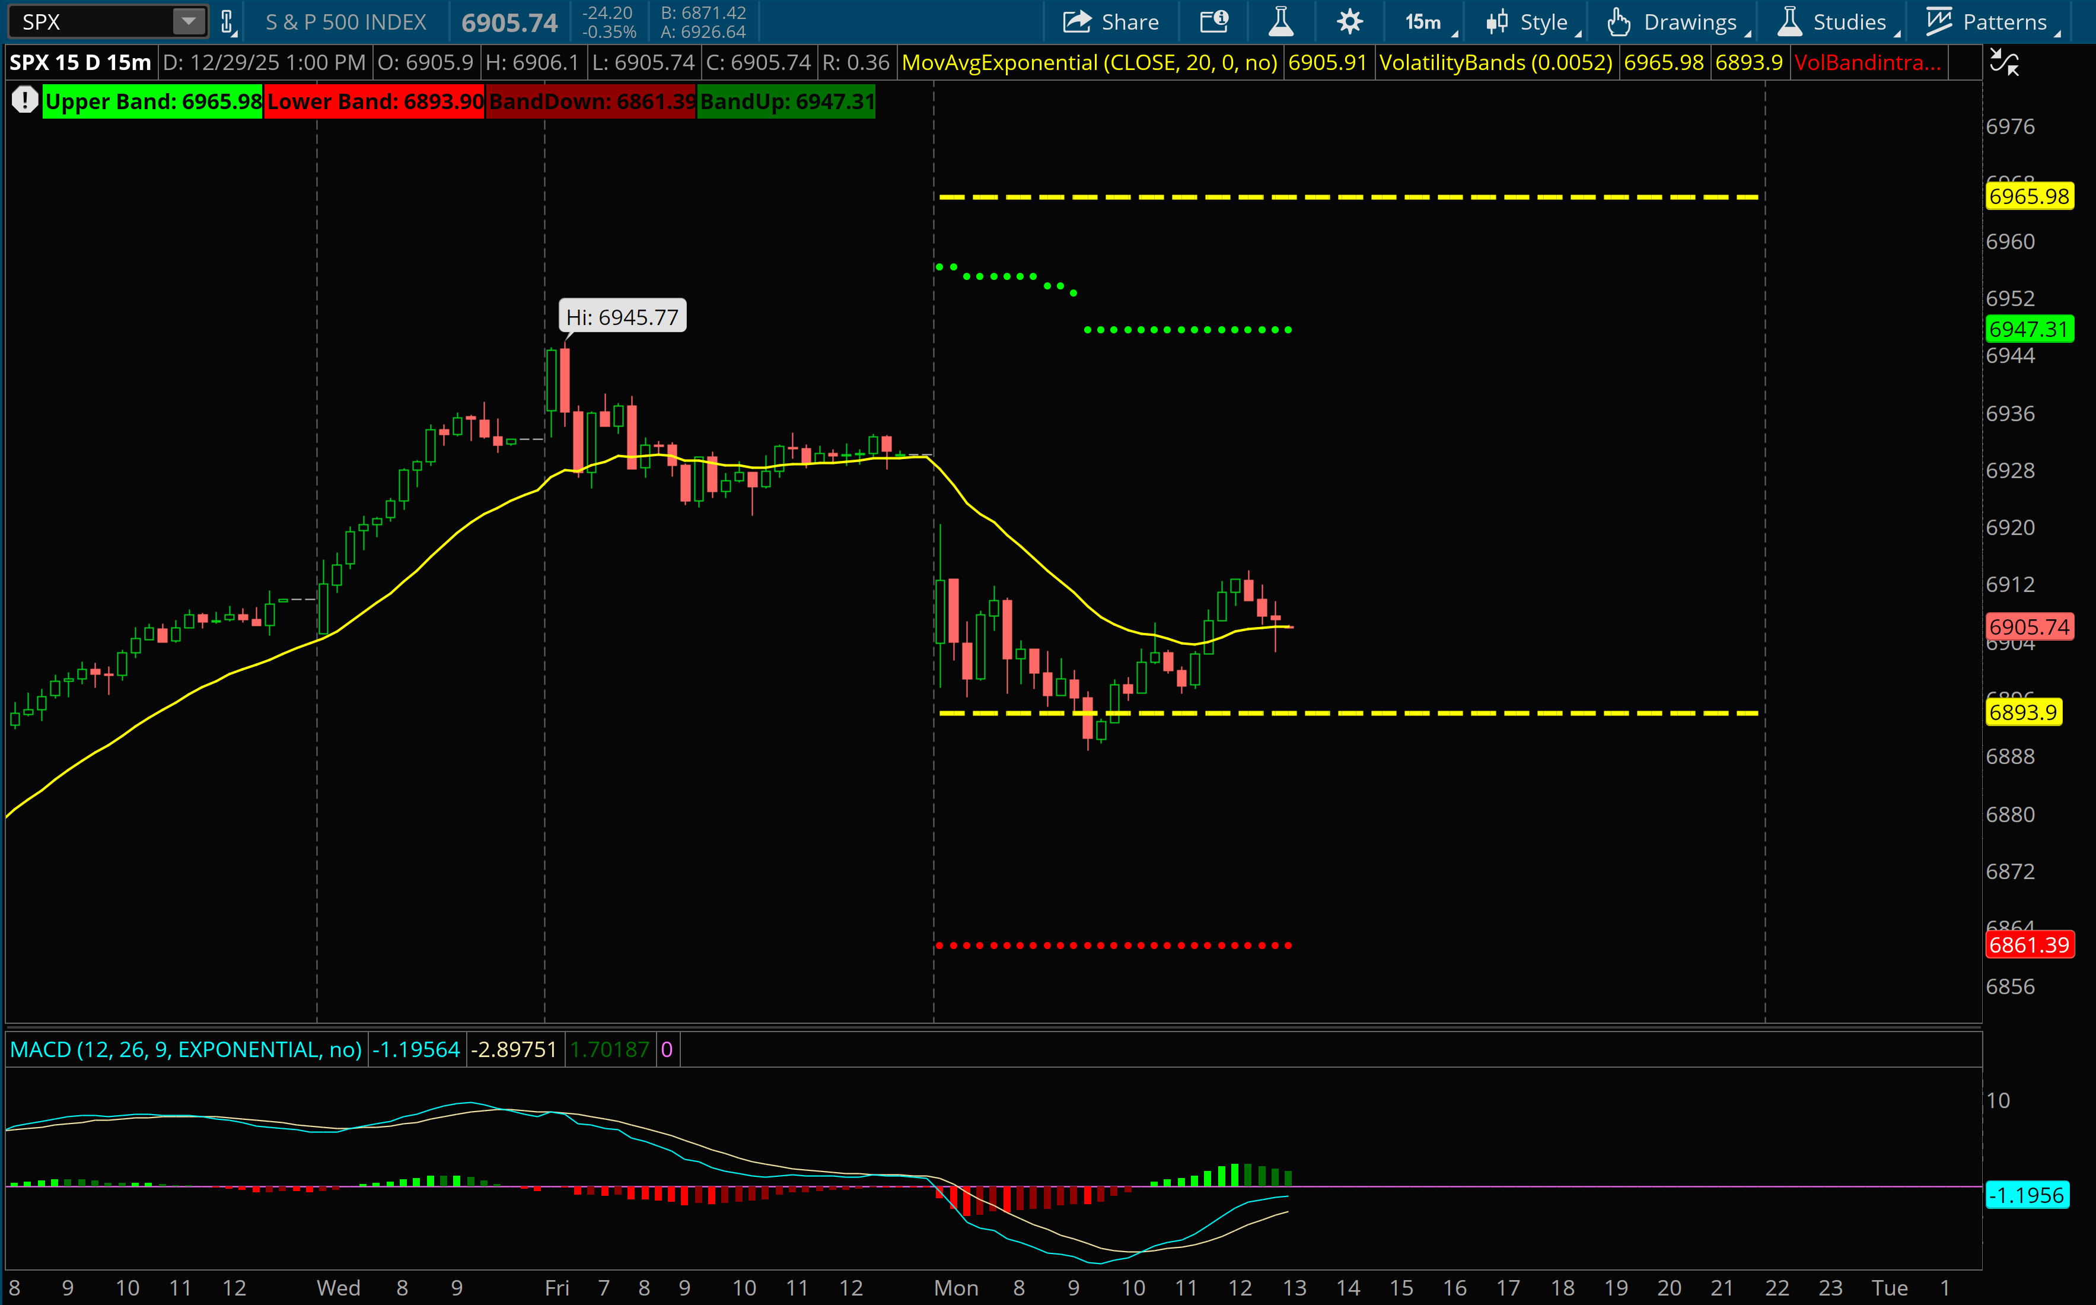This screenshot has height=1305, width=2096.
Task: Click the red Lower Band label
Action: click(374, 102)
